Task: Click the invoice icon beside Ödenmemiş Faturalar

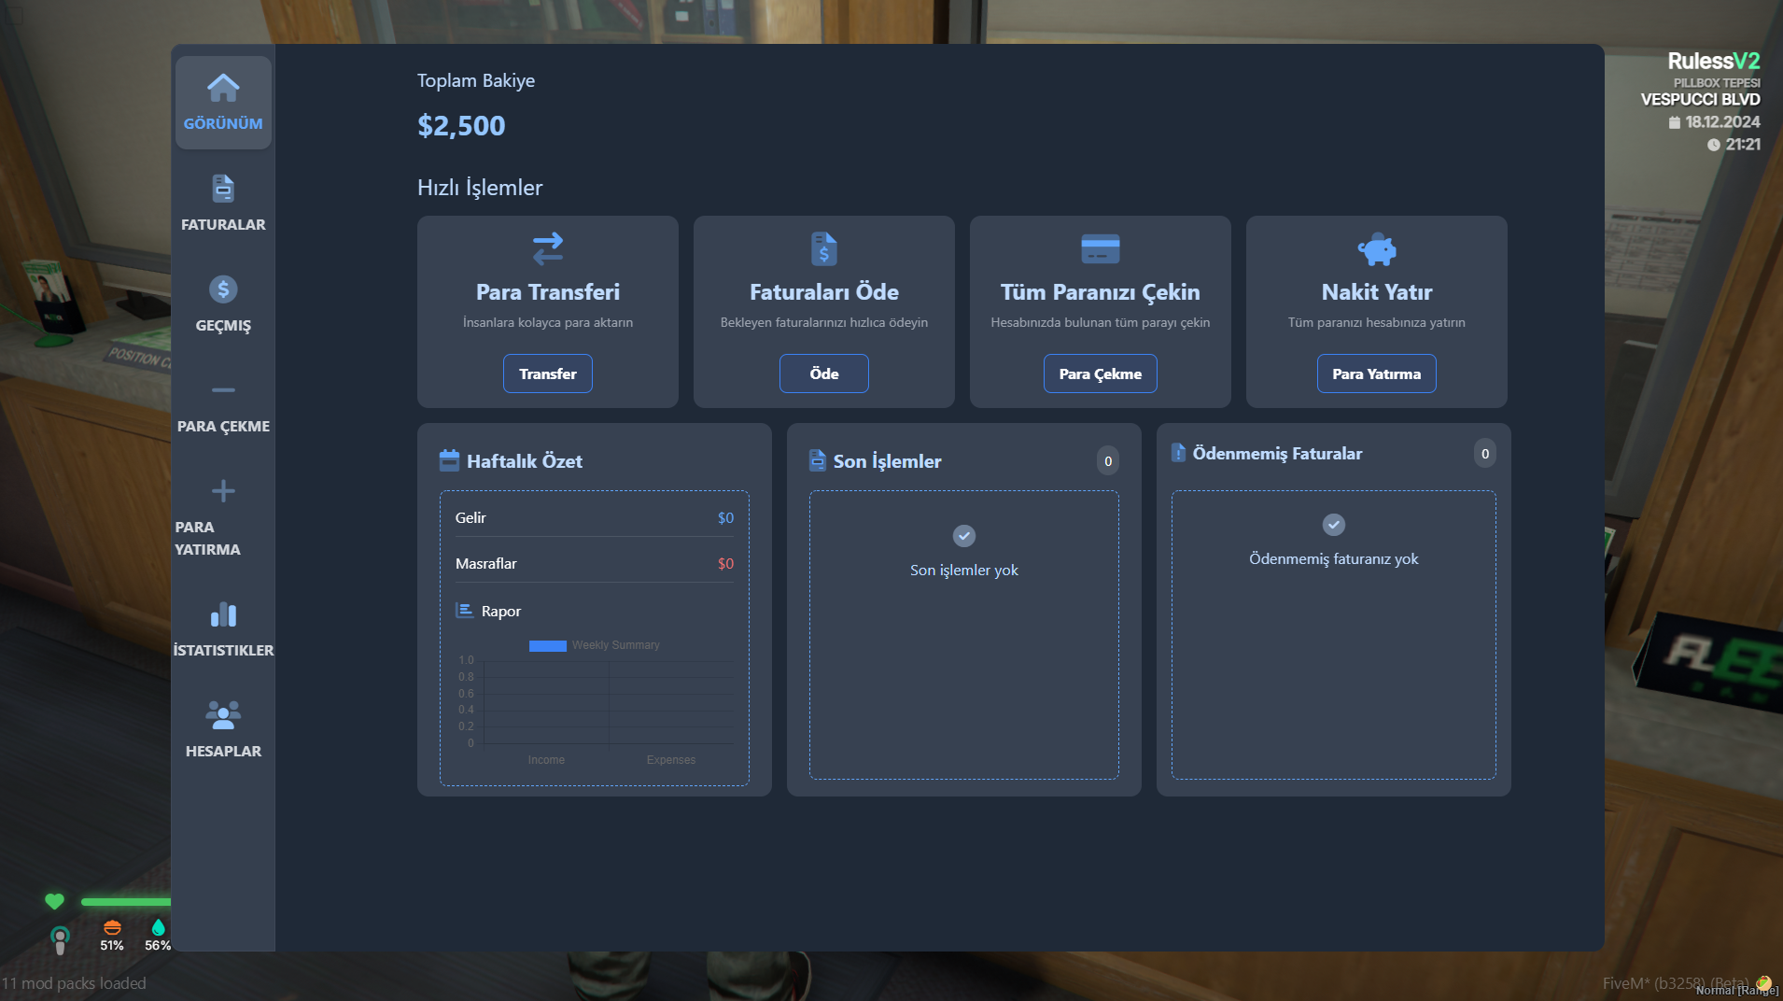Action: [1178, 453]
